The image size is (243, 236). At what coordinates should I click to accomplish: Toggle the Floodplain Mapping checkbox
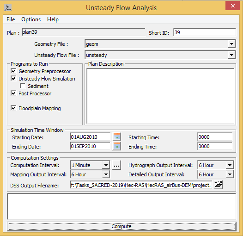(x=13, y=108)
